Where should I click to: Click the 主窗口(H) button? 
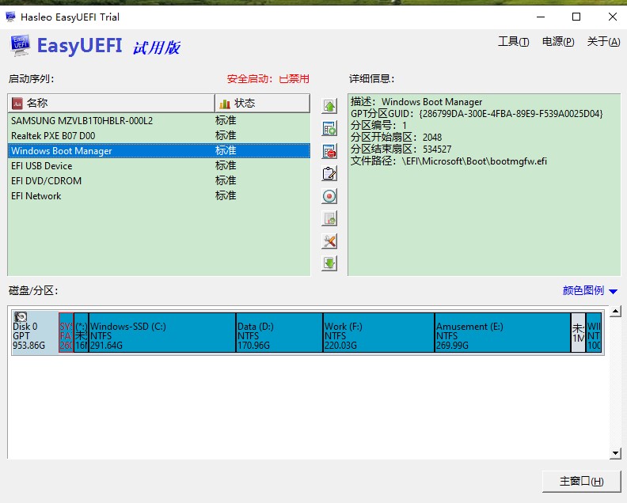tap(581, 482)
